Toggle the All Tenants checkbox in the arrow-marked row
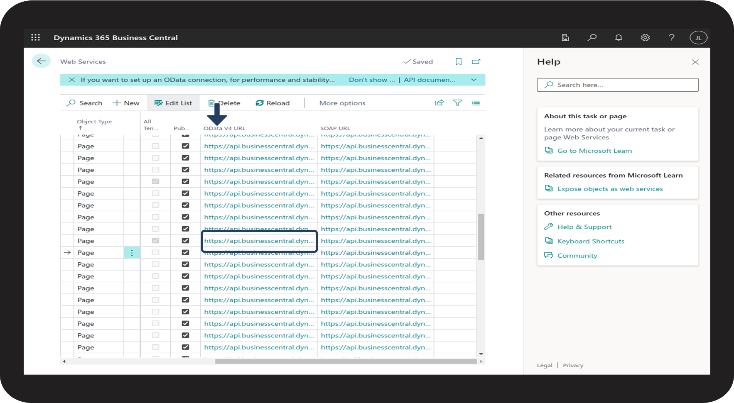Screen dimensions: 734x403 (x=155, y=252)
